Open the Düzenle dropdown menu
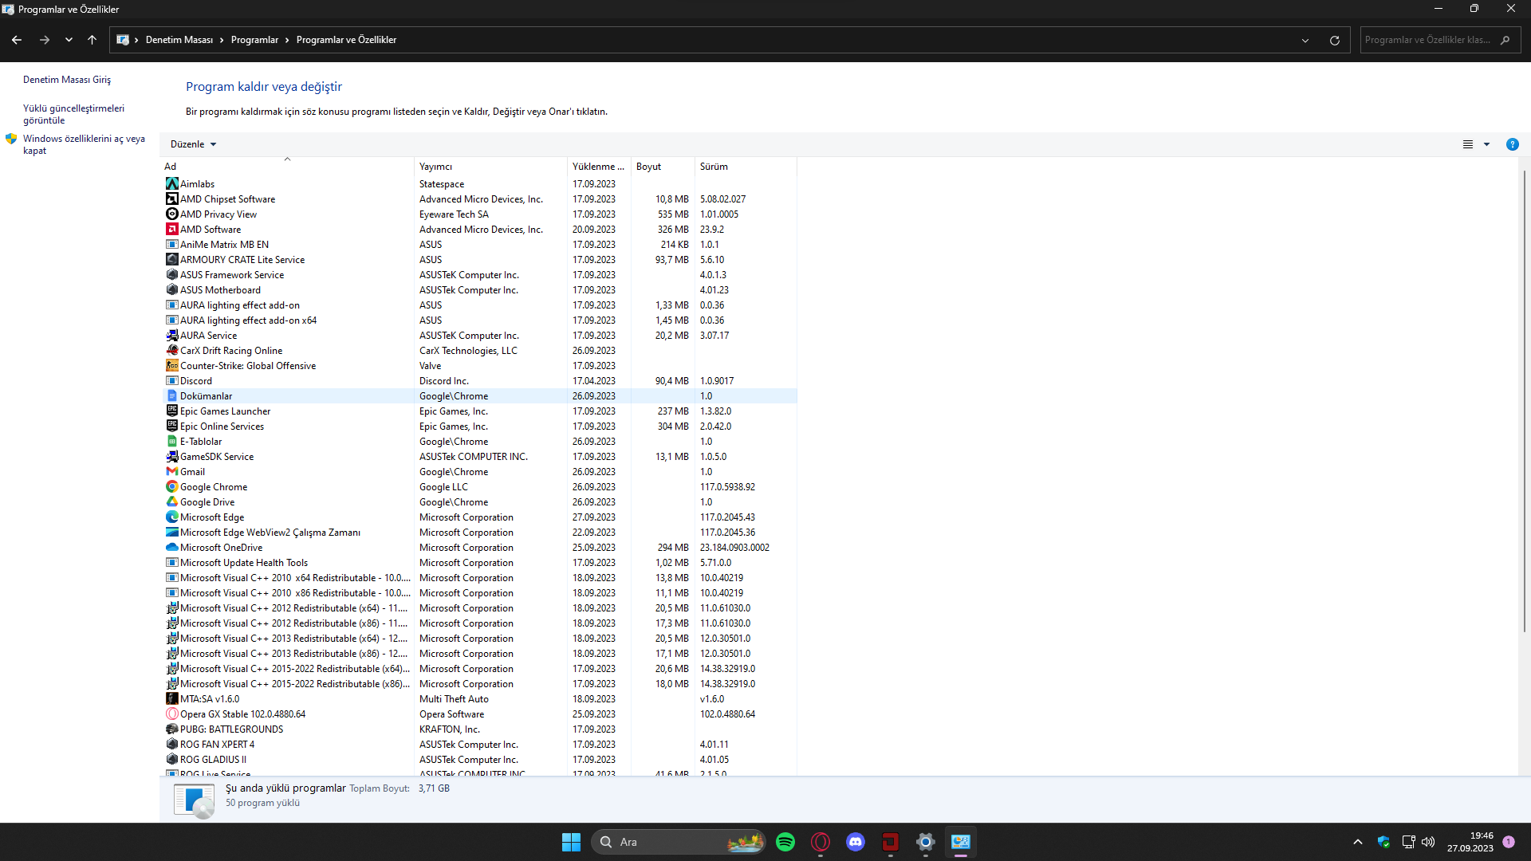Viewport: 1531px width, 861px height. (x=193, y=144)
